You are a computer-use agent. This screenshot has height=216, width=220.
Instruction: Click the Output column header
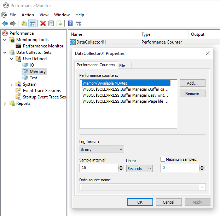point(204,34)
